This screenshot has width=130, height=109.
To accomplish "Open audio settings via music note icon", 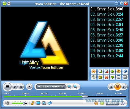I will (33, 103).
